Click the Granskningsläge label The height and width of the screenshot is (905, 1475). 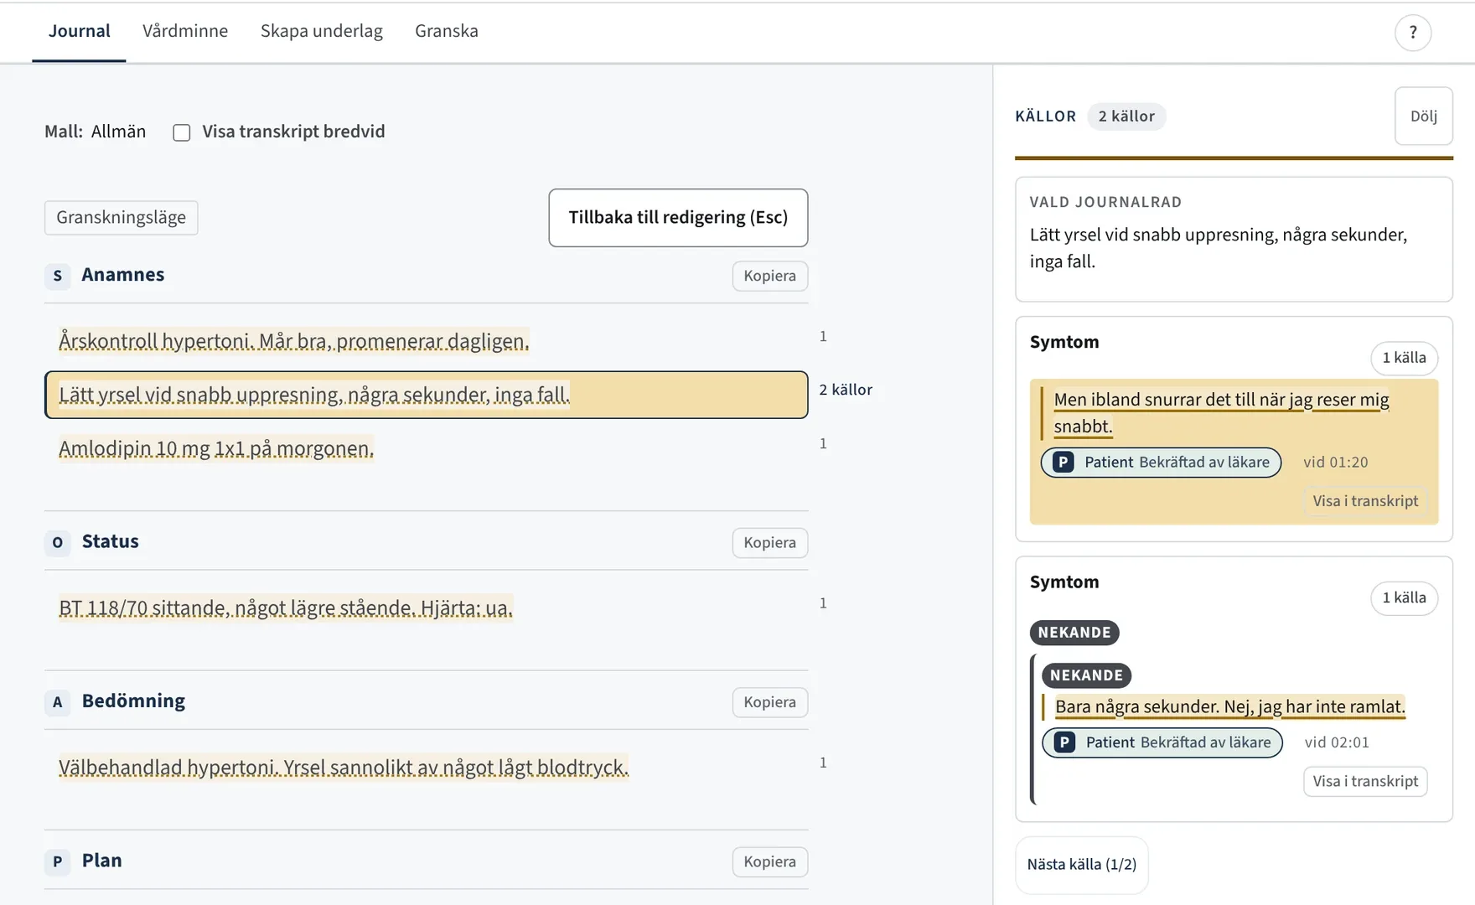pyautogui.click(x=122, y=218)
